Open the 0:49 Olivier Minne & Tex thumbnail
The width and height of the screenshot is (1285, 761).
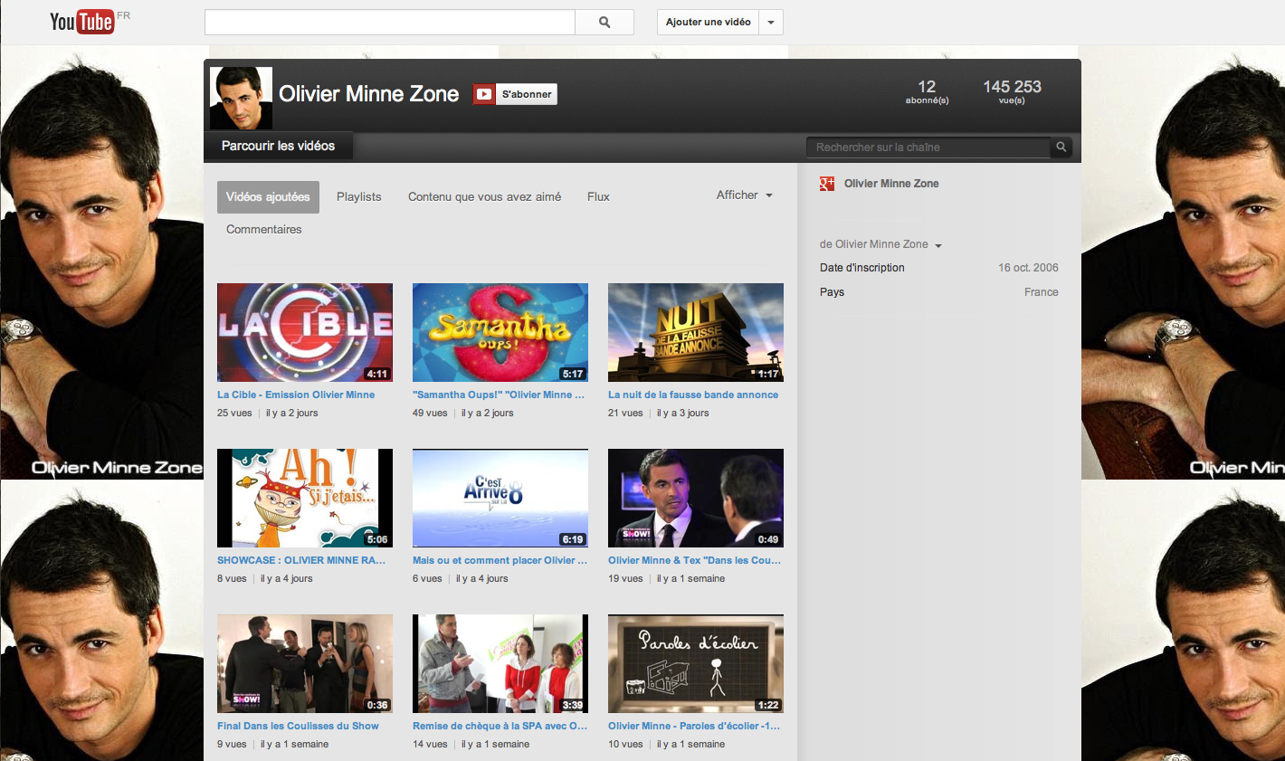tap(696, 498)
